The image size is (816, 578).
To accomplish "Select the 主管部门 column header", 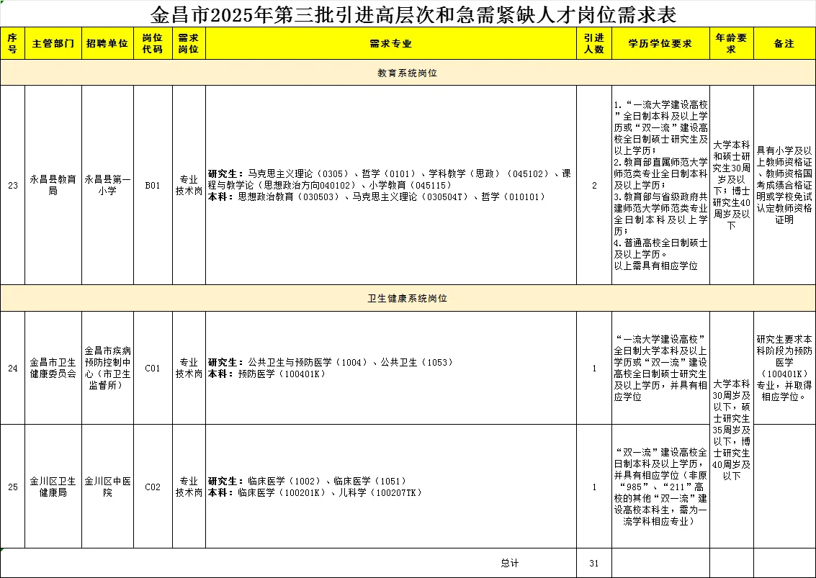I will tap(53, 42).
